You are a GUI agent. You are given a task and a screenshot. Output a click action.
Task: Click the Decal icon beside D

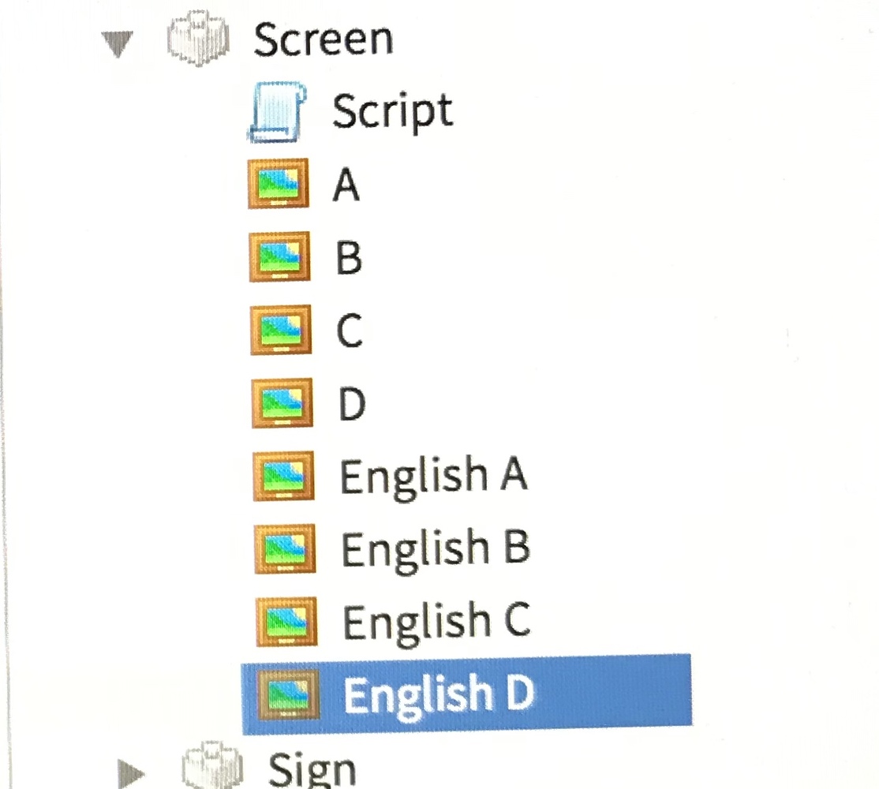[x=281, y=401]
